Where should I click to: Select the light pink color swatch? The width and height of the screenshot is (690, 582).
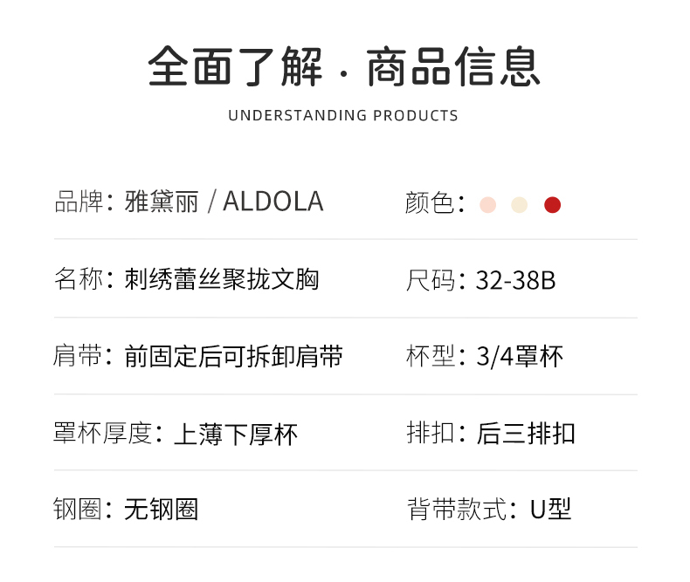point(487,205)
